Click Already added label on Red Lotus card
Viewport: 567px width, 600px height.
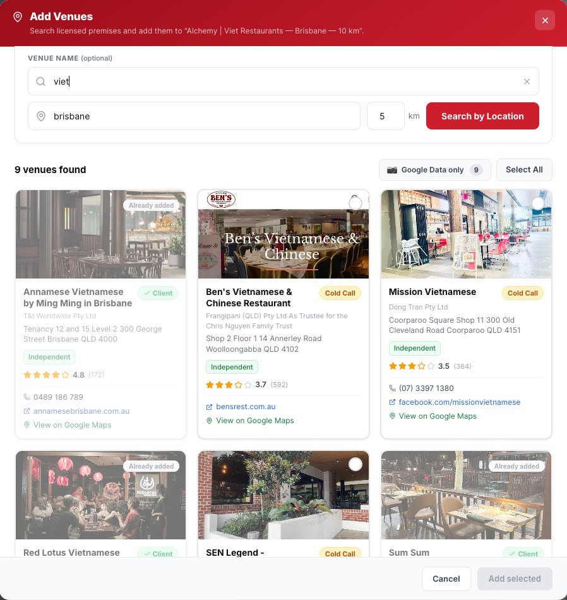(151, 466)
